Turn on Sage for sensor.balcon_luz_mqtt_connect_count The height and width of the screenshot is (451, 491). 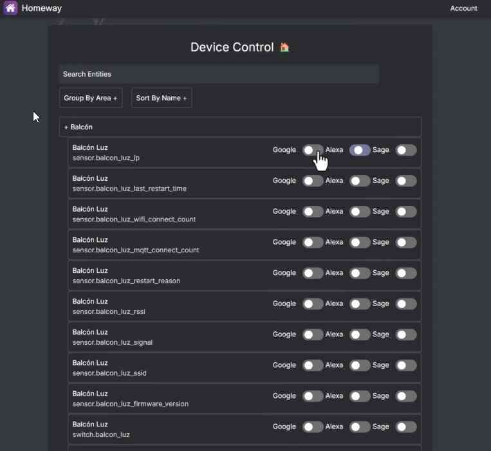(x=406, y=243)
